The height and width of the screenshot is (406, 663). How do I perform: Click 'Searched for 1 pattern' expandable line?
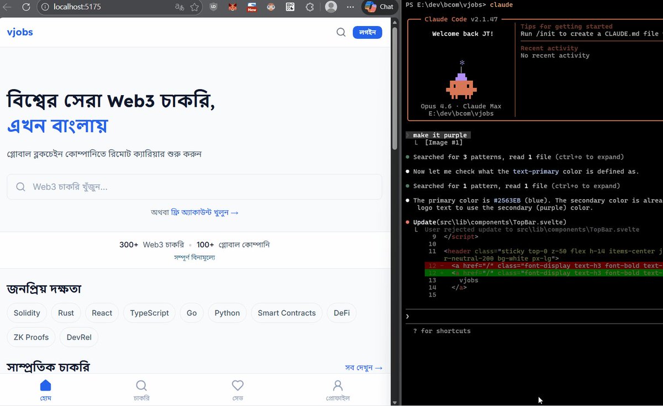click(516, 186)
